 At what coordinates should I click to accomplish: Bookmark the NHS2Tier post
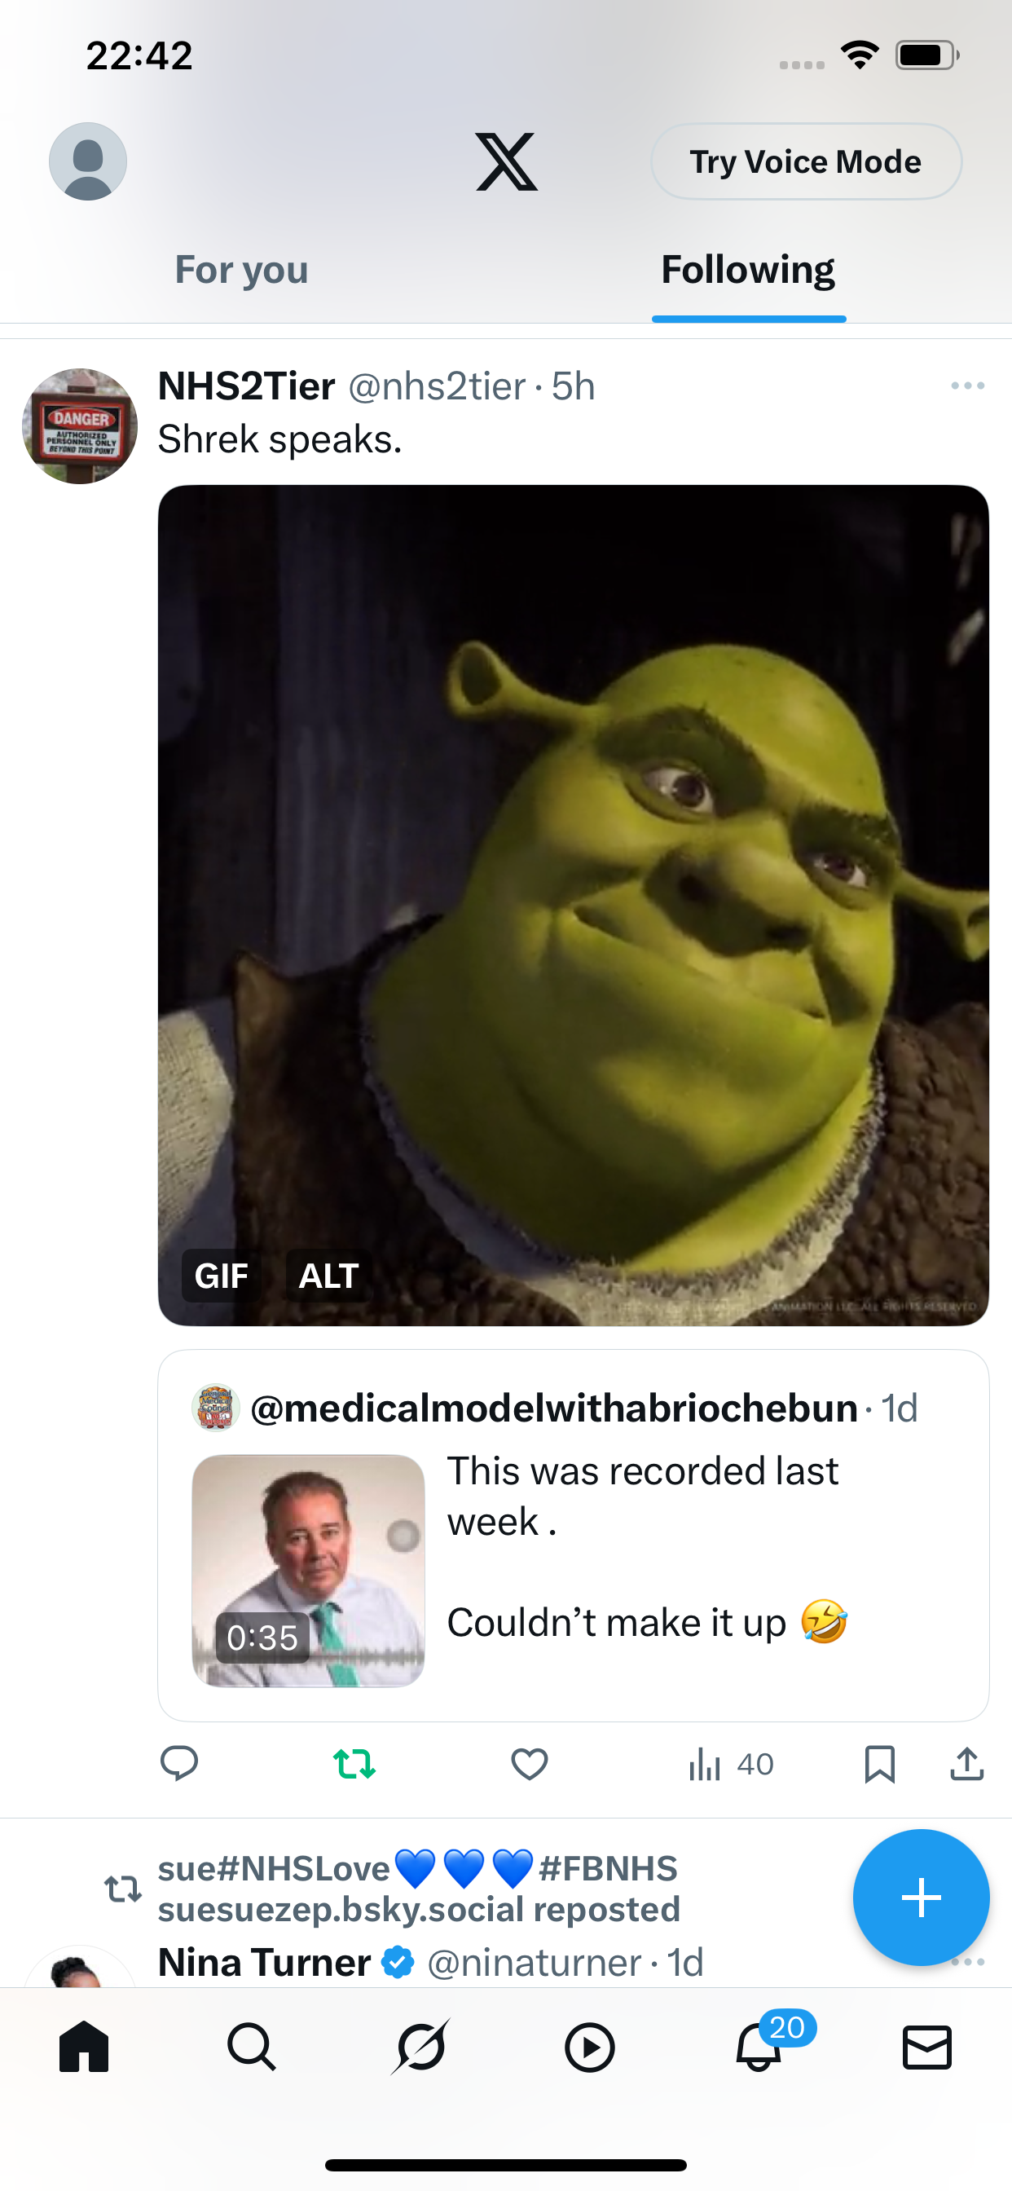(879, 1763)
